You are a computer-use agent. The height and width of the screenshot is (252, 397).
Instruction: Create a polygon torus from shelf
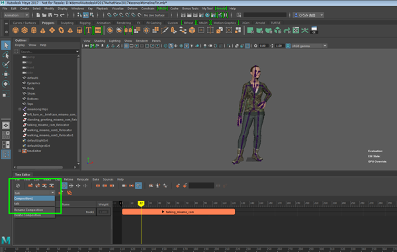(x=61, y=30)
